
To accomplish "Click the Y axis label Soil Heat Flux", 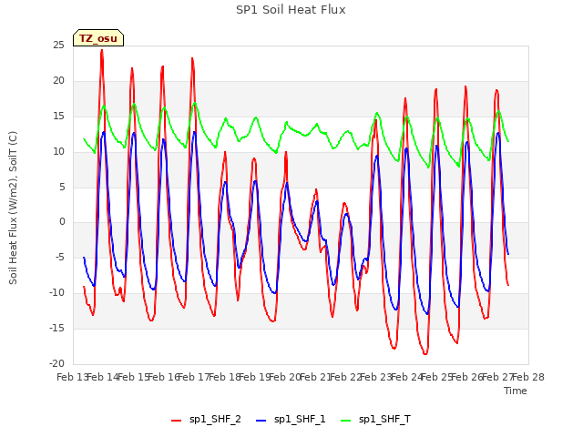I will [x=13, y=208].
